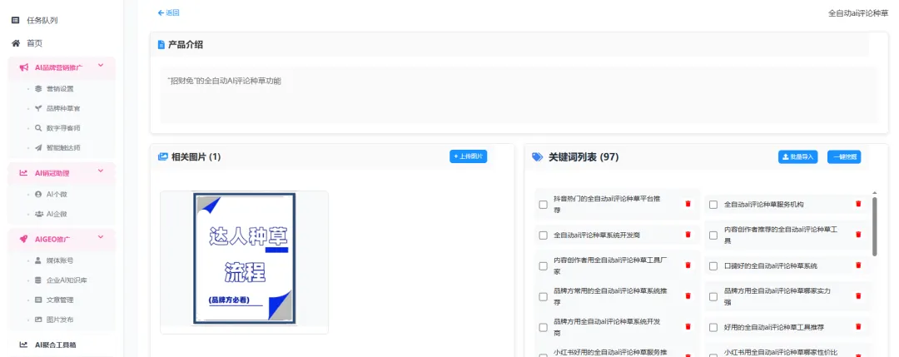Screen dimensions: 899x357
Task: Collapse the AI销冠助理 section chevron
Action: [x=101, y=171]
